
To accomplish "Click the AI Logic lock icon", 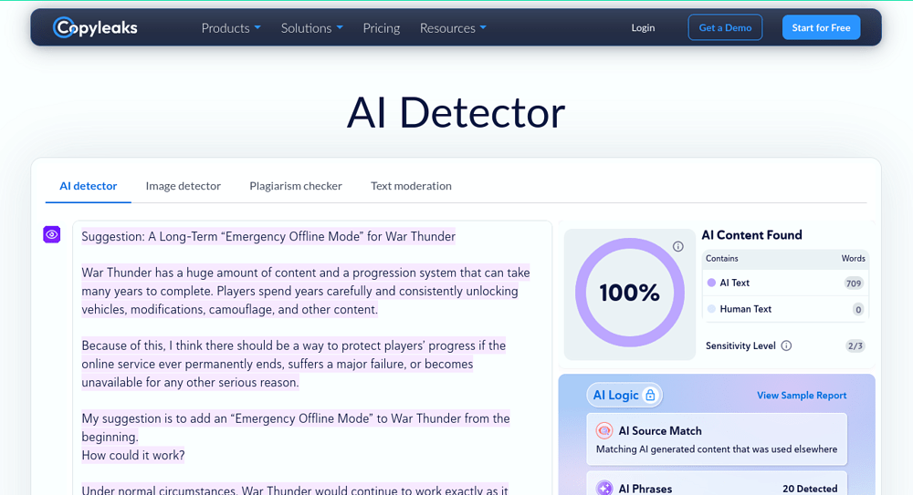I will point(650,396).
